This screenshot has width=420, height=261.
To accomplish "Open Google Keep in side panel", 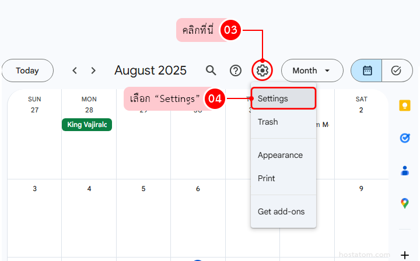I will [405, 105].
